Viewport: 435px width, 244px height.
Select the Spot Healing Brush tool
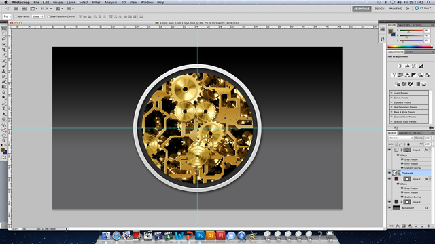[x=4, y=61]
